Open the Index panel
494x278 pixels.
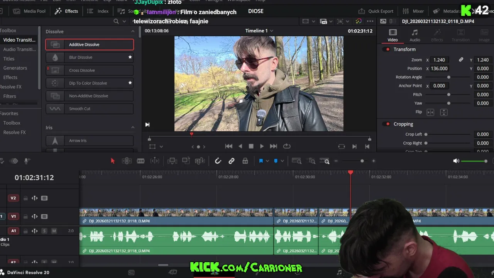tap(98, 11)
